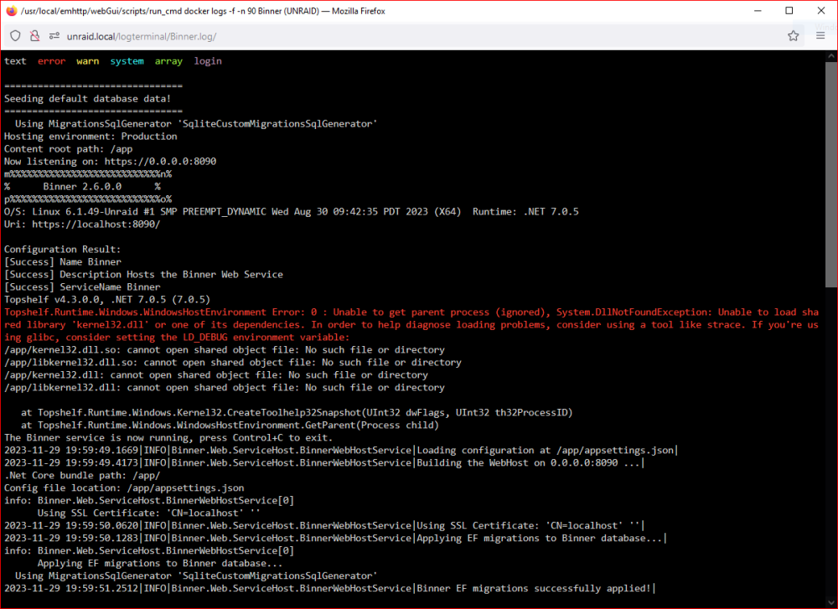838x609 pixels.
Task: Click 'The Binner service is now running' line
Action: [x=168, y=437]
